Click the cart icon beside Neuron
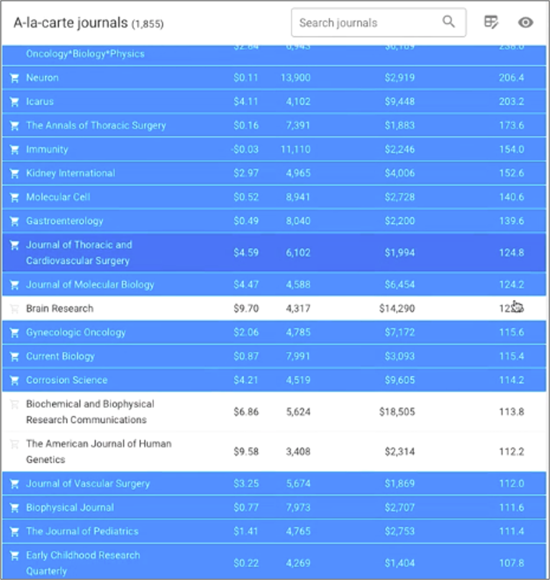This screenshot has height=580, width=550. tap(14, 78)
